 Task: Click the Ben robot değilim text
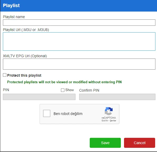pyautogui.click(x=68, y=114)
